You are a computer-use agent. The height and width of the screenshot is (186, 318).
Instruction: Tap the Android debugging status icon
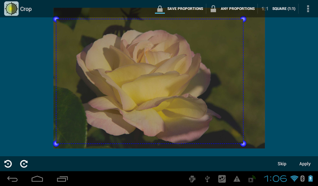[x=192, y=179]
